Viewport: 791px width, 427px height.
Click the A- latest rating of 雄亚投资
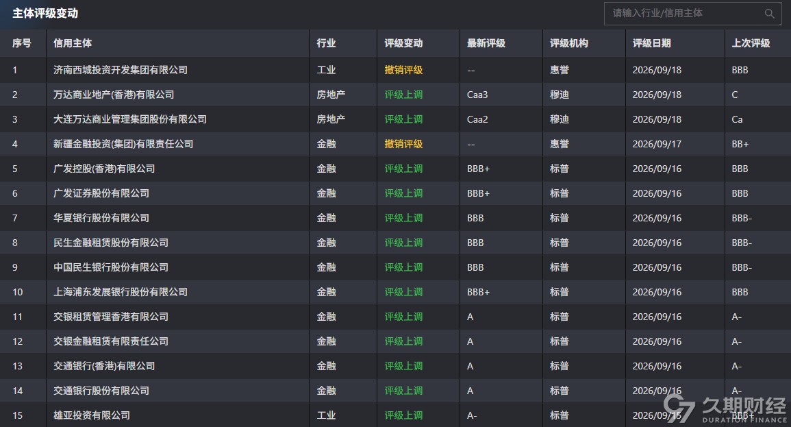click(472, 416)
